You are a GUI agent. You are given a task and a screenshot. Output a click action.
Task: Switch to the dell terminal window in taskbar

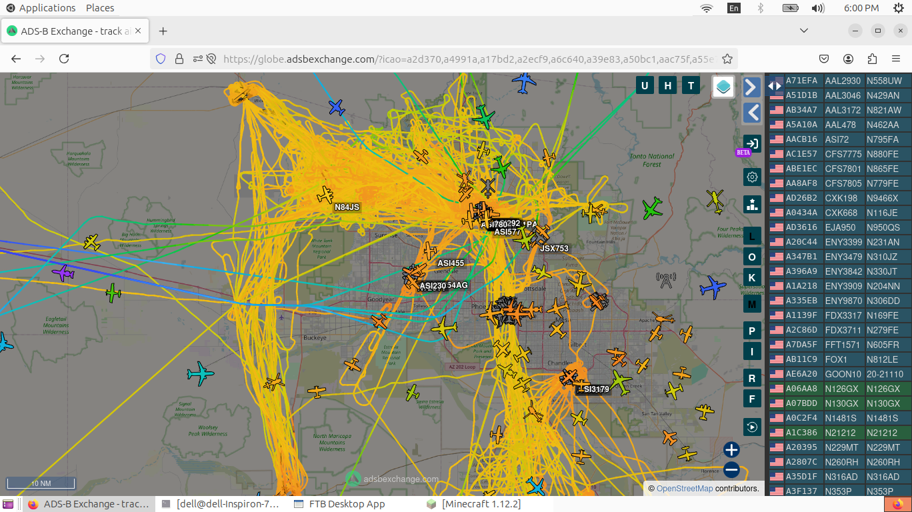click(221, 504)
